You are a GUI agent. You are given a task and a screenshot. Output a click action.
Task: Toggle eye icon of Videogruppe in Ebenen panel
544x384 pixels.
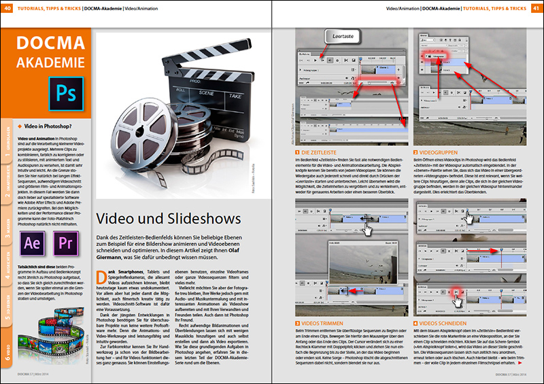pyautogui.click(x=422, y=56)
